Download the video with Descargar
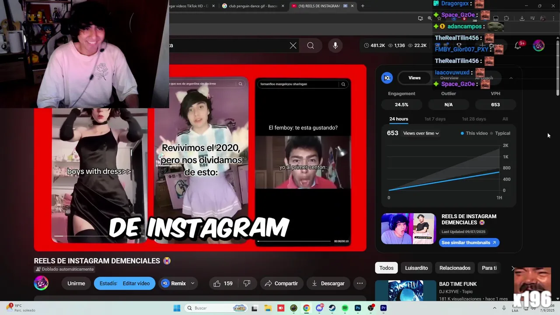The image size is (560, 315). pyautogui.click(x=328, y=283)
